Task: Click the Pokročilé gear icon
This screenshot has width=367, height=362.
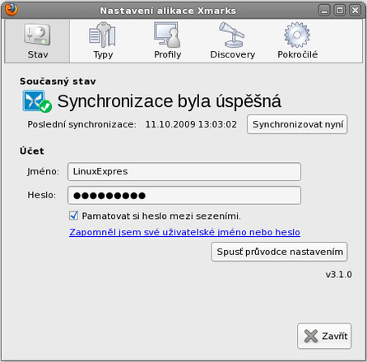Action: coord(297,35)
